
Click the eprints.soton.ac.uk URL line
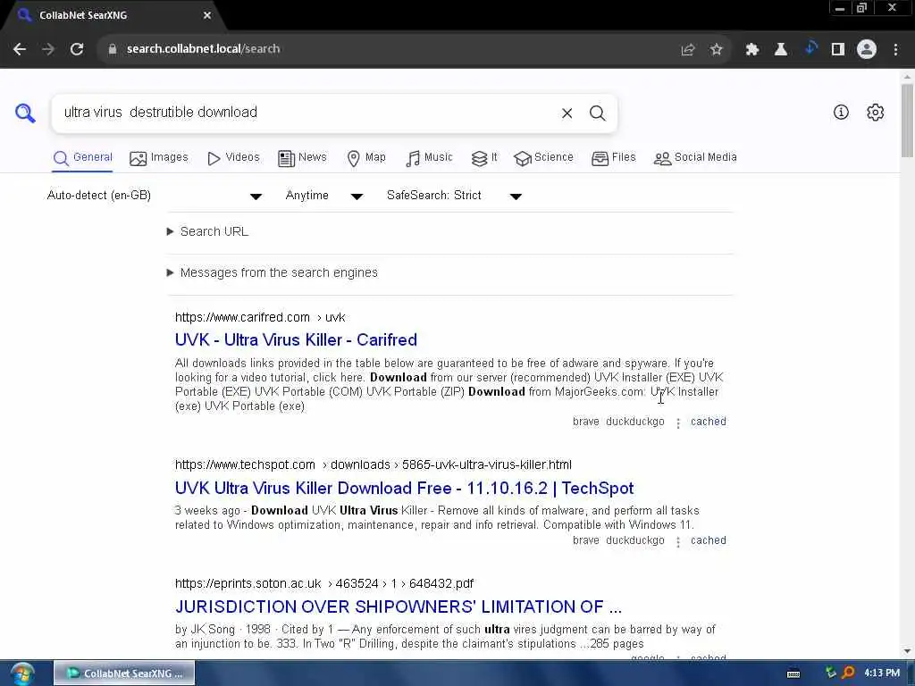click(x=324, y=584)
